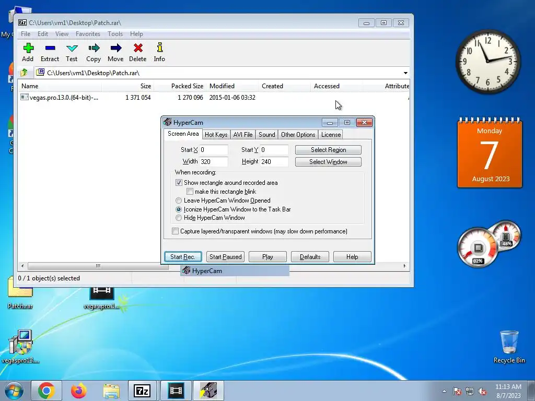The width and height of the screenshot is (535, 401).
Task: Click the Extract toolbar icon
Action: pyautogui.click(x=50, y=48)
